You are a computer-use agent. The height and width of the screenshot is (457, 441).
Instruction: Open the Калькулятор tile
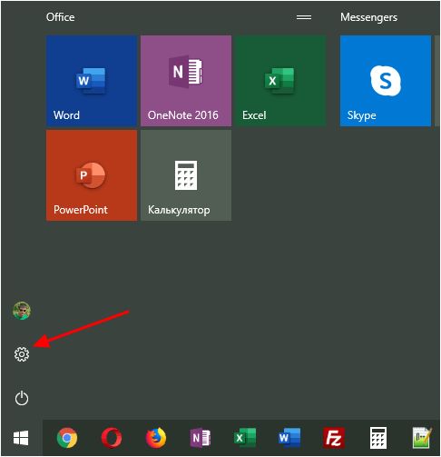click(186, 175)
